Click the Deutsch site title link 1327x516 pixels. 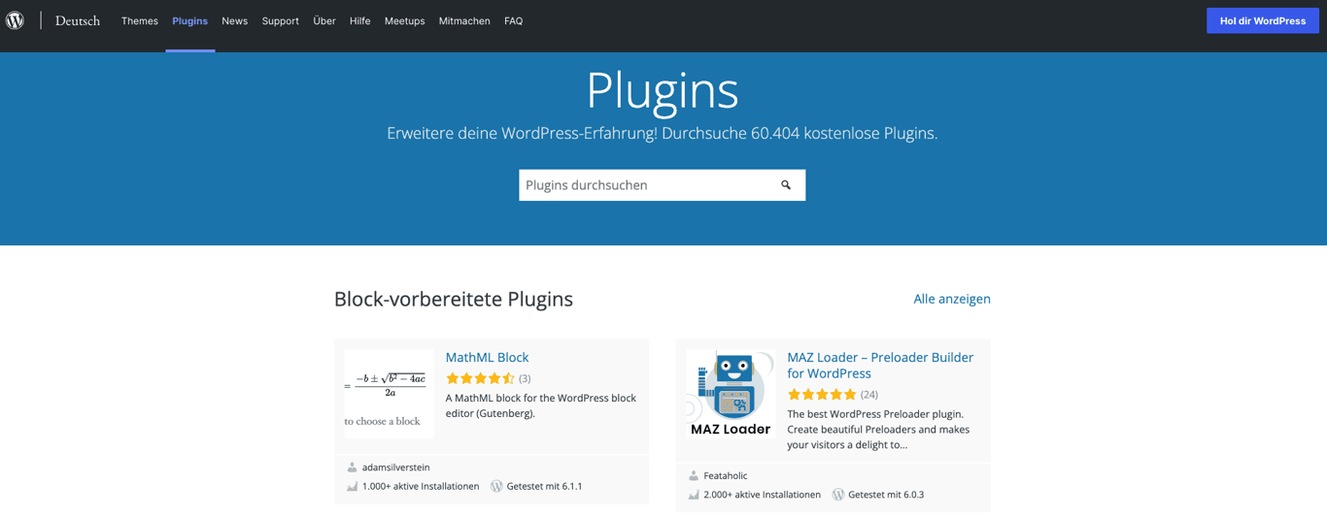tap(78, 20)
